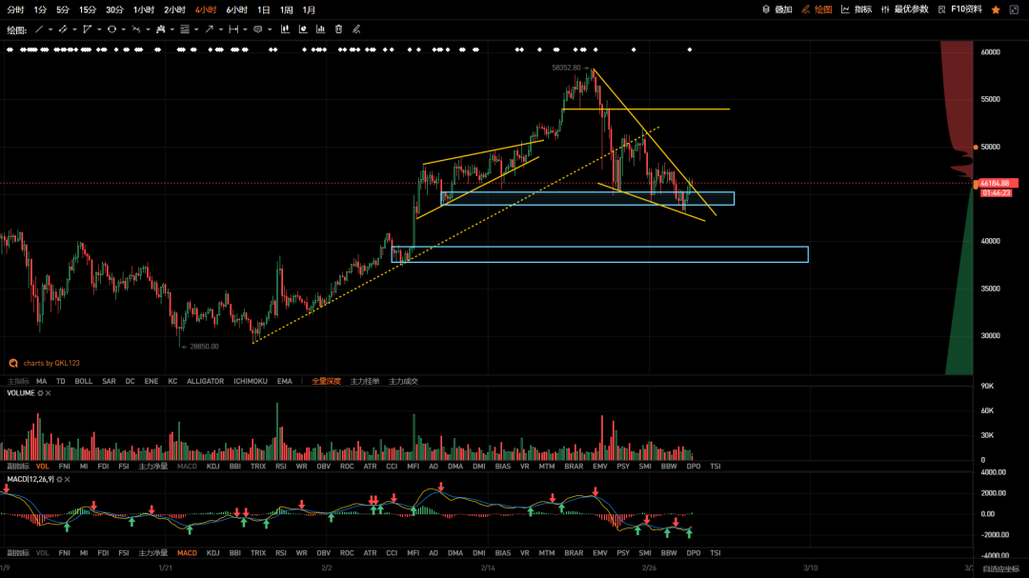This screenshot has width=1029, height=578.
Task: Click the 自适应坐标 auto-scale button
Action: (x=1000, y=568)
